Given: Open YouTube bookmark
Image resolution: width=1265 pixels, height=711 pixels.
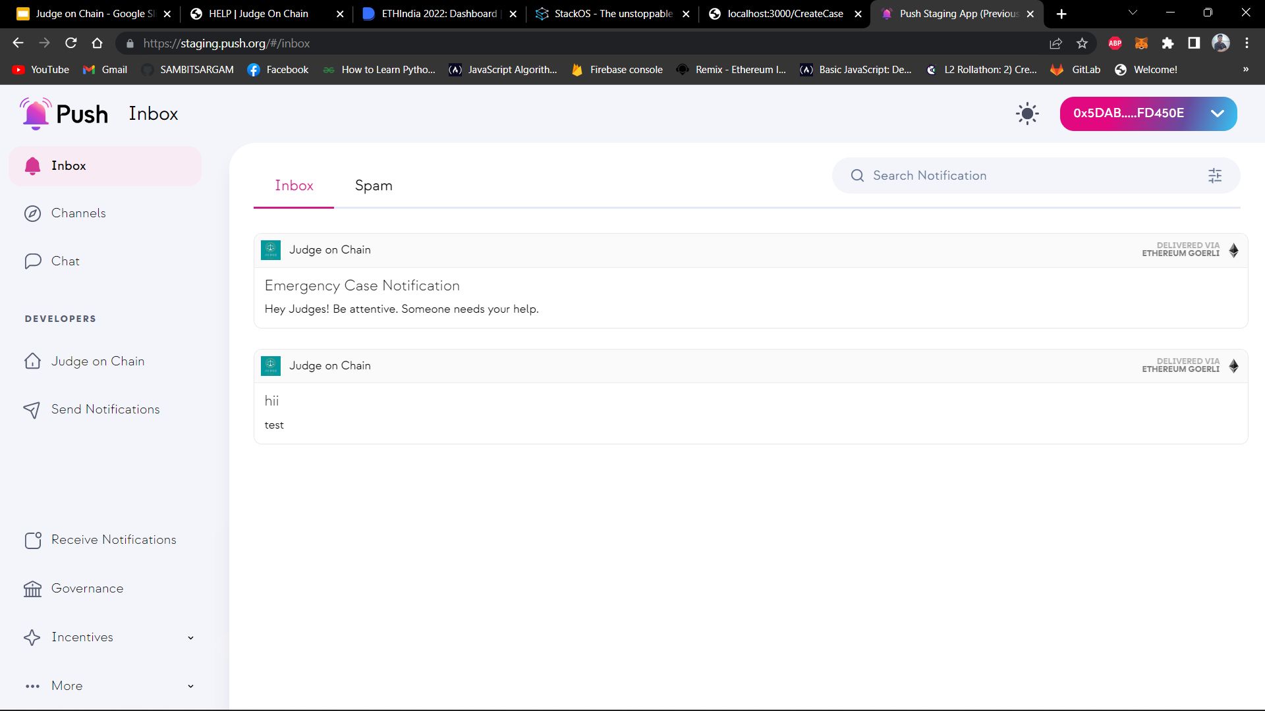Looking at the screenshot, I should [41, 70].
